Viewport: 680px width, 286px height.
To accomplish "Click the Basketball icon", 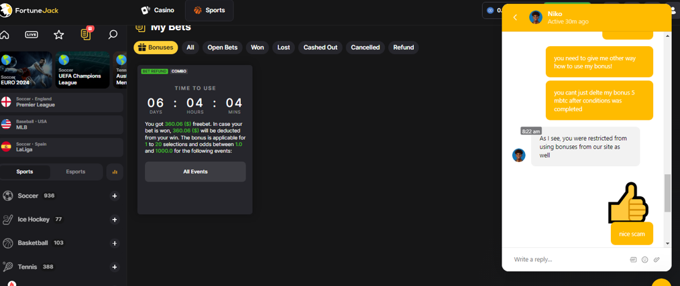I will [x=7, y=243].
